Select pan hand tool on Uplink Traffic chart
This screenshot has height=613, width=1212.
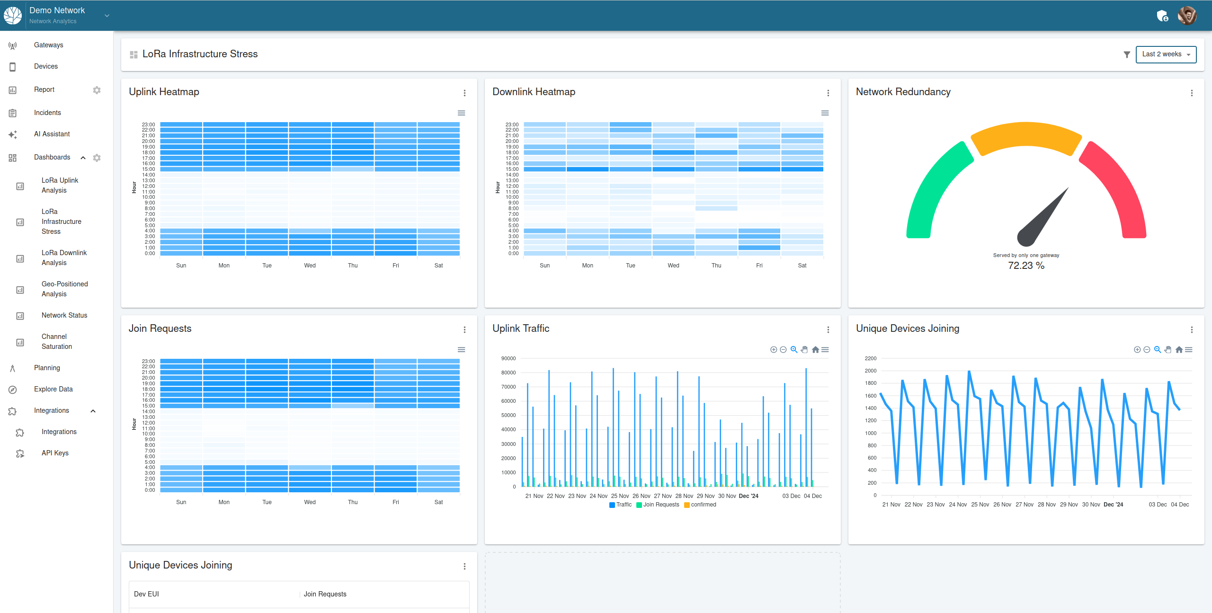point(804,350)
